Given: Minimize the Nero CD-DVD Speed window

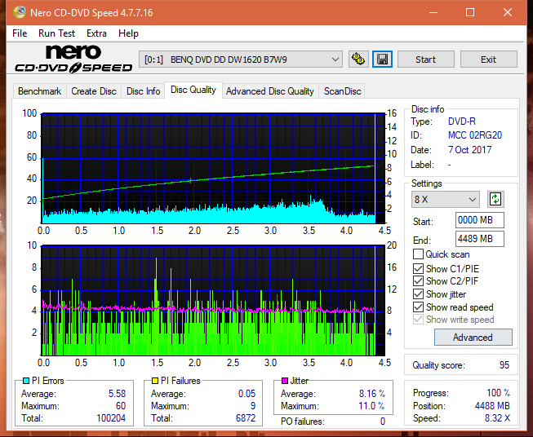Looking at the screenshot, I should 433,12.
